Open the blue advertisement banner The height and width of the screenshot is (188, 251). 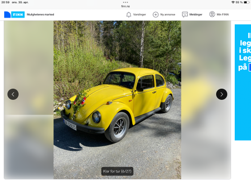coord(243,83)
